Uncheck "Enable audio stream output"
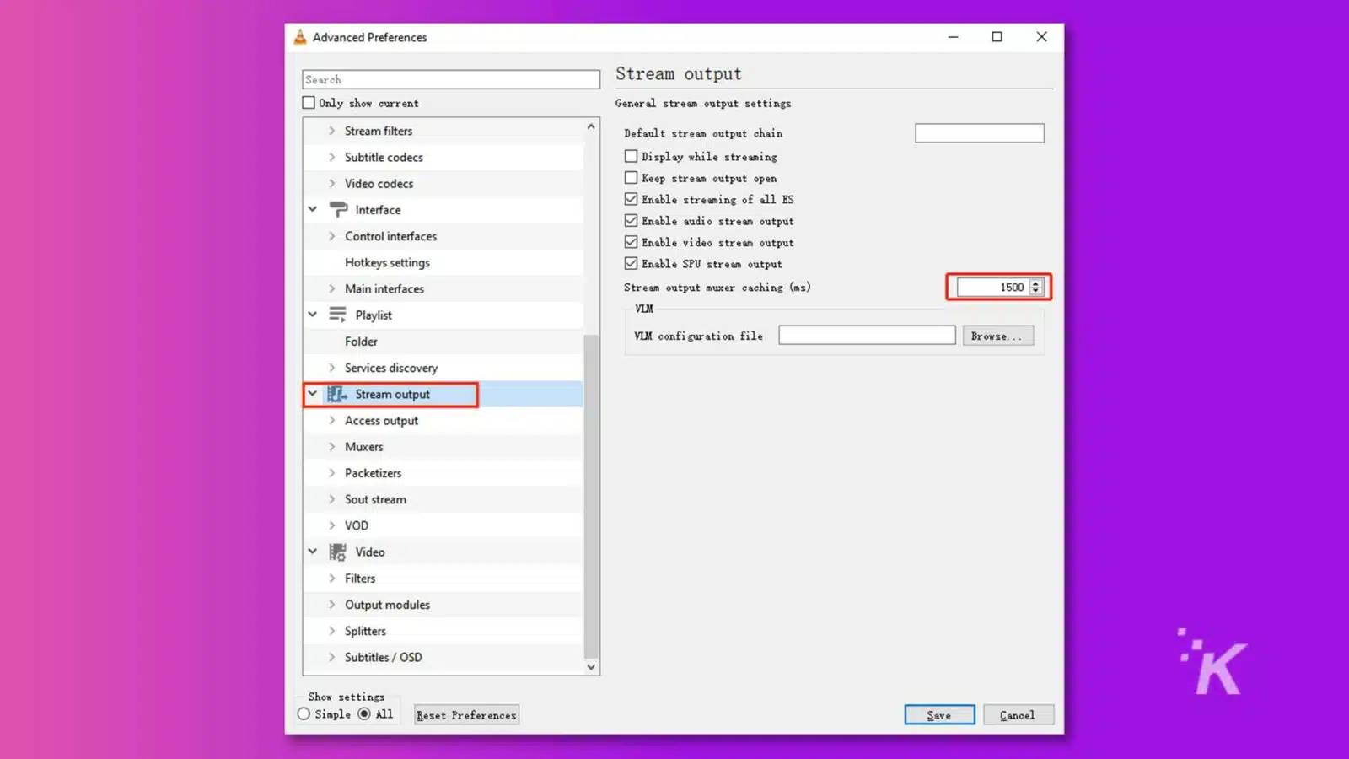 click(x=631, y=220)
